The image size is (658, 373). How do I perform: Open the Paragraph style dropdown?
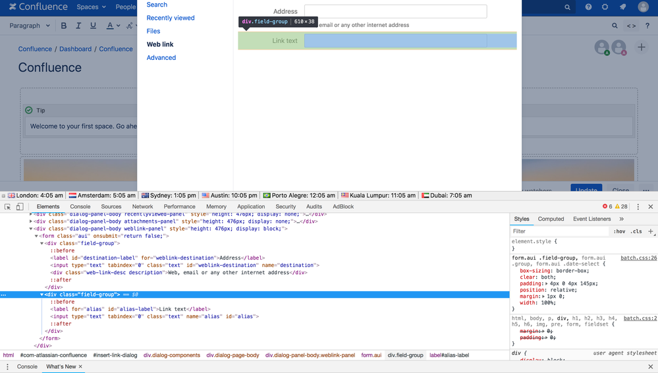pyautogui.click(x=30, y=26)
